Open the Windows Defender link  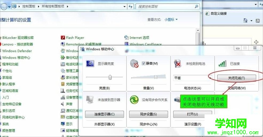coord(17,51)
